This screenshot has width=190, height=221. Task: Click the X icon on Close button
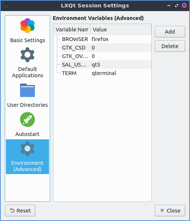[x=162, y=210]
